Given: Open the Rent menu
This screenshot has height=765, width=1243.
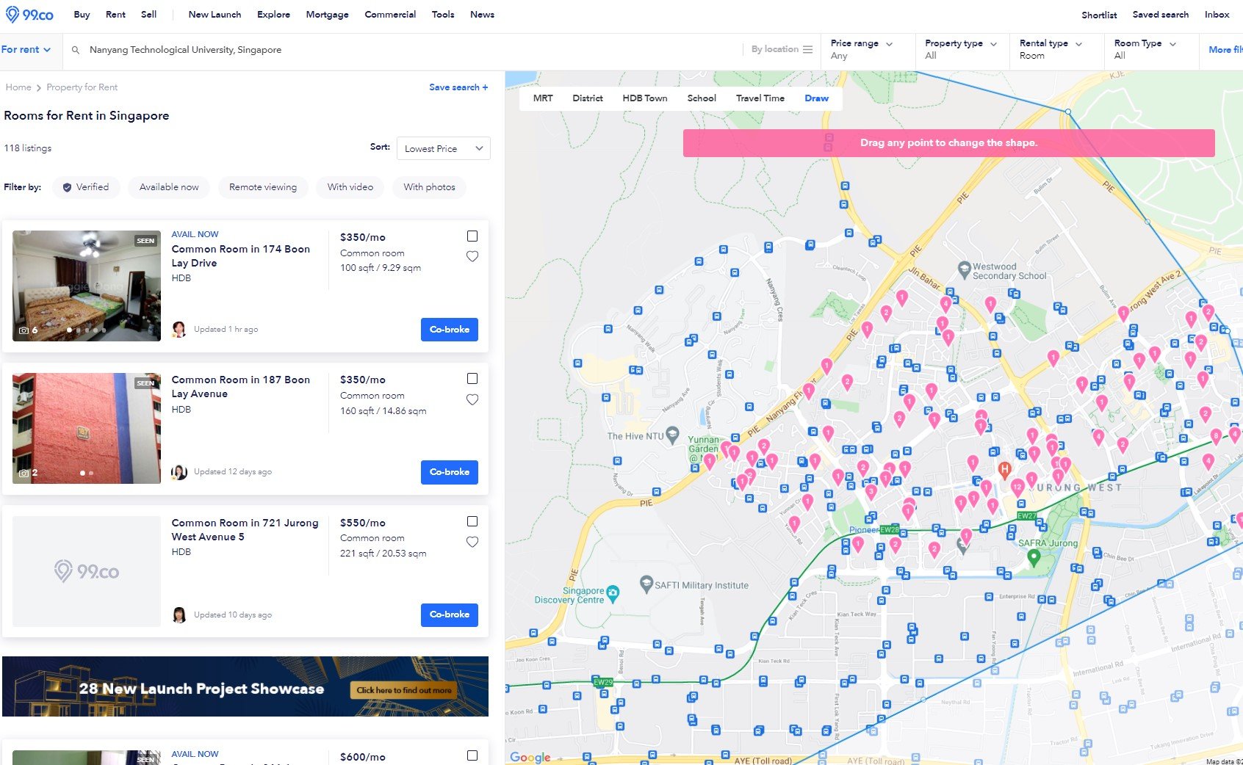Looking at the screenshot, I should click(x=115, y=15).
